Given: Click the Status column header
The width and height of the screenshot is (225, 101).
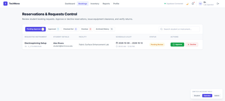Looking at the screenshot, I should point(153,37).
